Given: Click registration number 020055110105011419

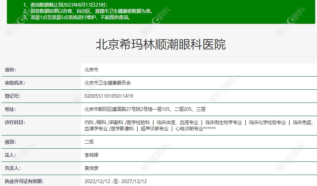Looking at the screenshot, I should (x=109, y=96).
